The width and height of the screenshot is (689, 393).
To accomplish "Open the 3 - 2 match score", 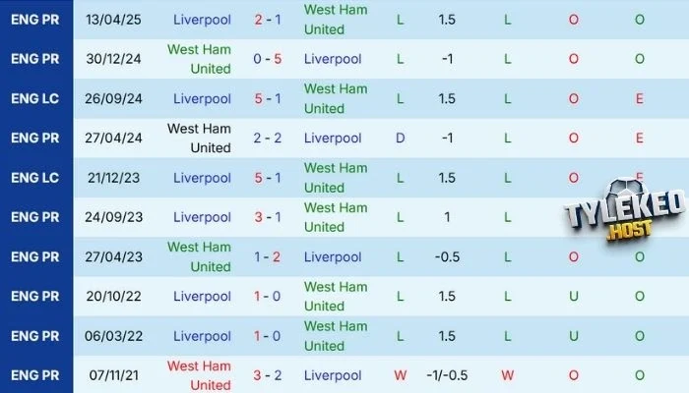I will pyautogui.click(x=267, y=375).
